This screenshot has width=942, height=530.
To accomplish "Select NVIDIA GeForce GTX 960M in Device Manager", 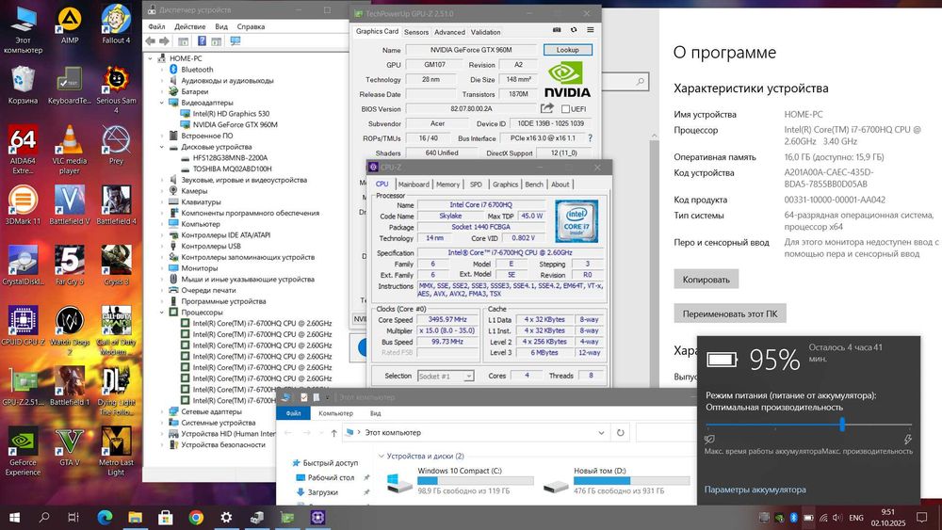I will pyautogui.click(x=235, y=125).
